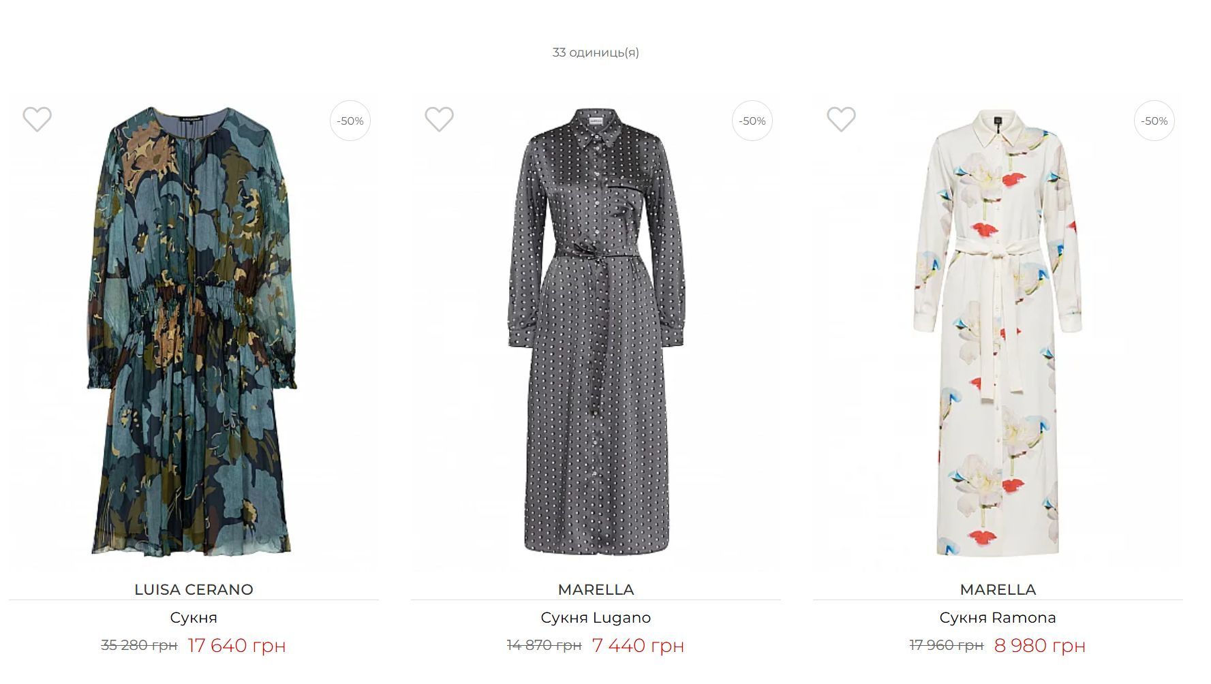Screen dimensions: 1211x684
Task: Open the Luisa Cerano floral dress image
Action: pyautogui.click(x=194, y=334)
